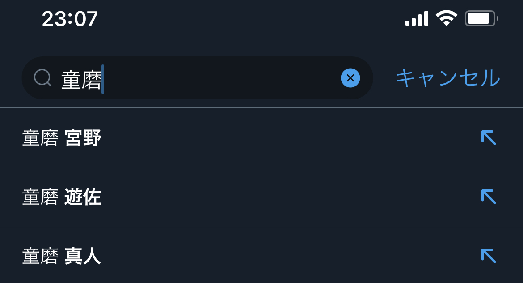Tap the magnifying glass search icon
Image resolution: width=523 pixels, height=283 pixels.
click(42, 78)
